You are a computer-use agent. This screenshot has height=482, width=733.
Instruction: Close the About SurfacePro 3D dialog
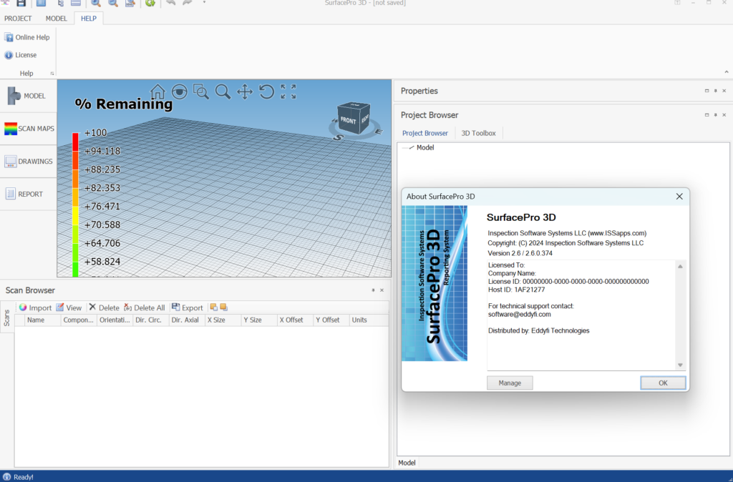679,197
